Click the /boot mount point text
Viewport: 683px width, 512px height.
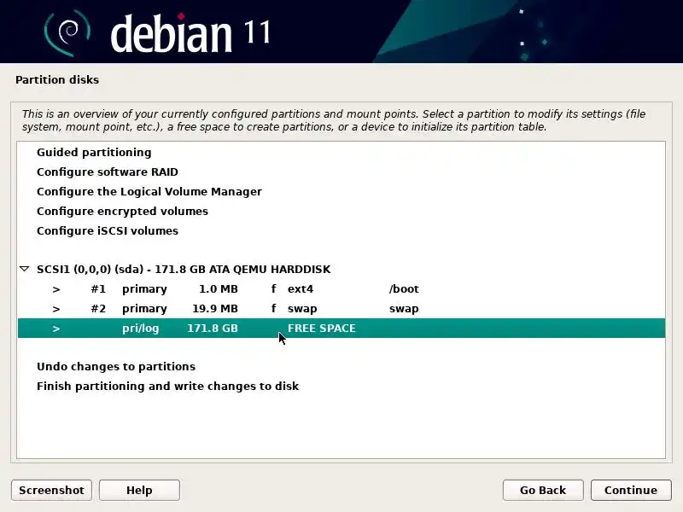pos(404,289)
